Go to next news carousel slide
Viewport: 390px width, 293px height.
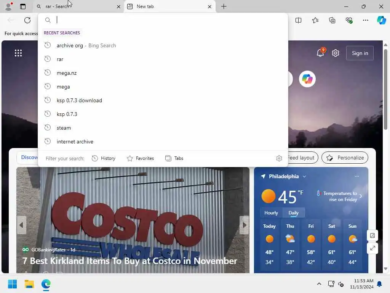click(x=244, y=225)
